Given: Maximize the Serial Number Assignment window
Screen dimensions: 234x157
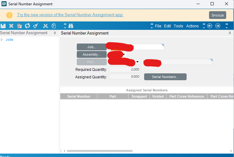Looking at the screenshot, I should pos(212,4).
